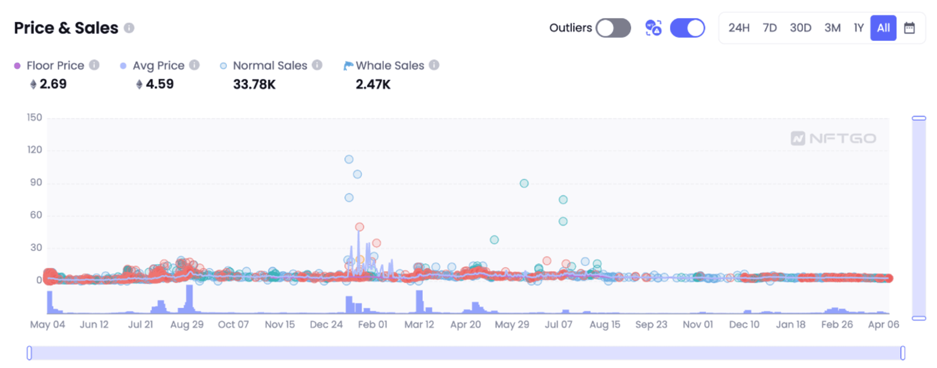
Task: Open the calendar date picker icon
Action: point(909,28)
